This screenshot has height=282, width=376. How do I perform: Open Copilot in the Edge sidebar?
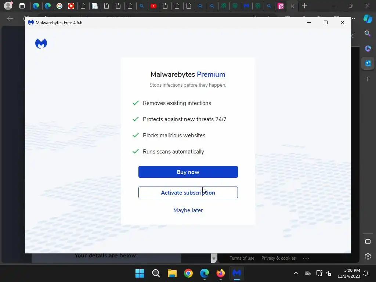368,19
